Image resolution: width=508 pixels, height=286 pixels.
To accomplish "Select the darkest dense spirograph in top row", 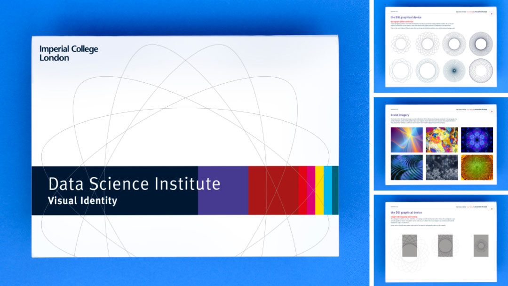I will (x=481, y=44).
